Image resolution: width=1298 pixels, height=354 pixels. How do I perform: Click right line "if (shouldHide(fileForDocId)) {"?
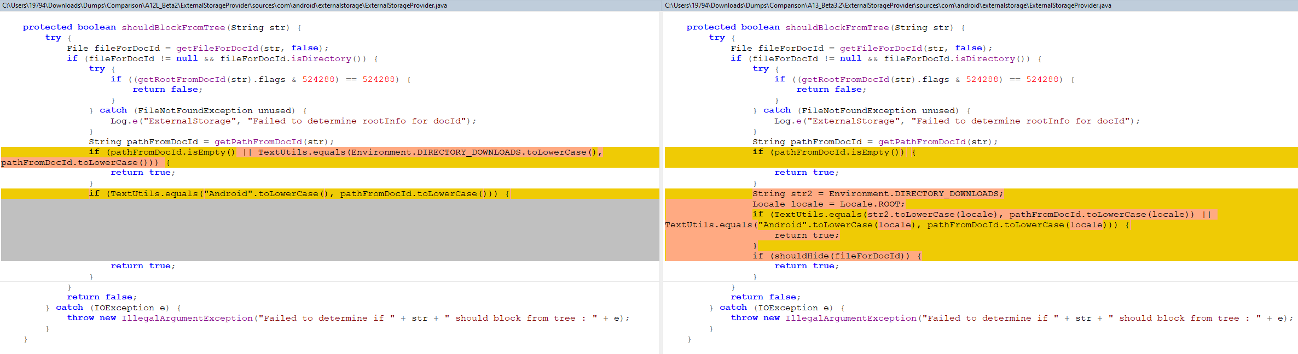click(x=837, y=256)
